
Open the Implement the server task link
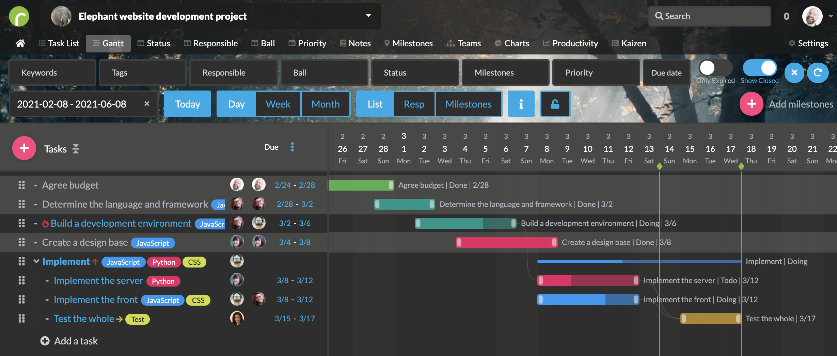click(x=98, y=280)
